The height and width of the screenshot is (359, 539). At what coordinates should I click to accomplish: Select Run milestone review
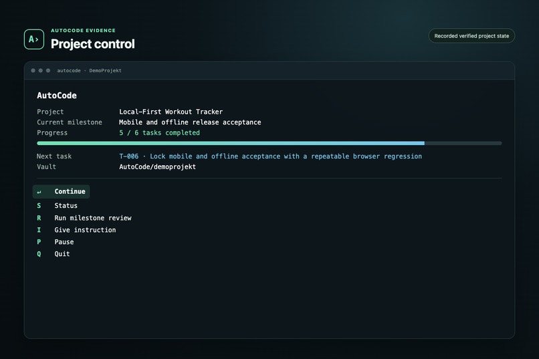click(84, 218)
